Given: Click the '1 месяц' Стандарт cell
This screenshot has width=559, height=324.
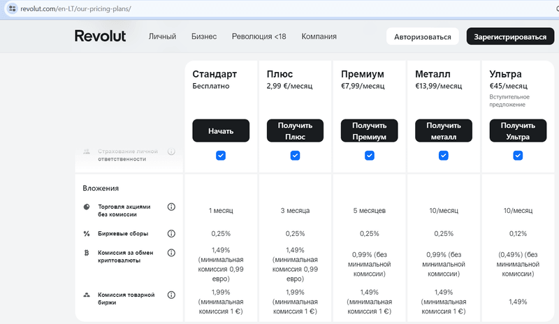Looking at the screenshot, I should (221, 210).
